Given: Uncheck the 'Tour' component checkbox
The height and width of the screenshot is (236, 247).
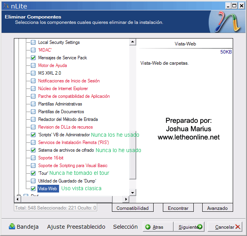Looking at the screenshot, I should pyautogui.click(x=33, y=173).
